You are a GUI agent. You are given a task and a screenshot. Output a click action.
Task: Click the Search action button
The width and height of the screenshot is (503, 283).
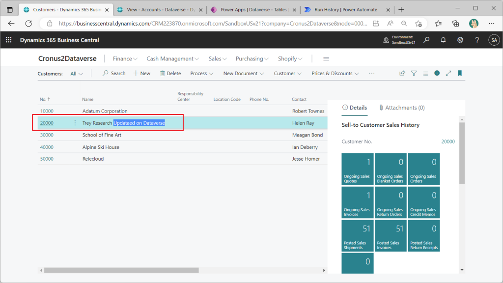[x=114, y=74]
